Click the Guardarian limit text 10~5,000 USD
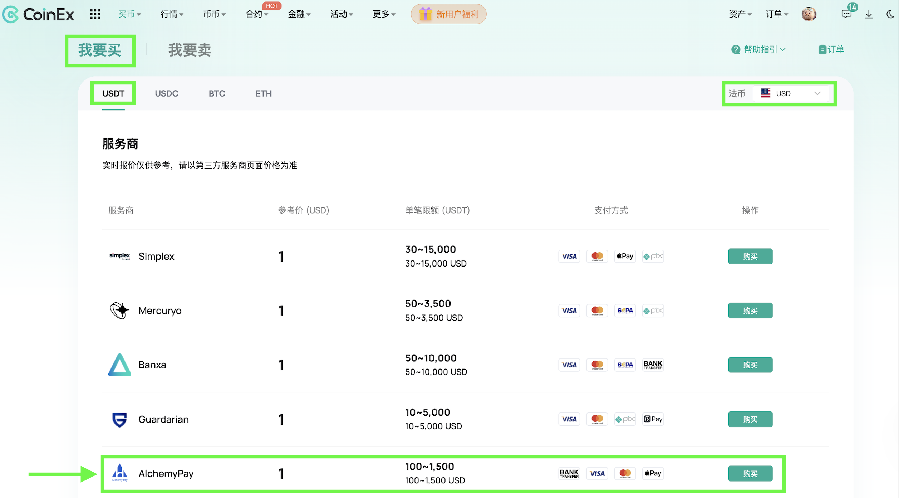This screenshot has width=899, height=498. 433,426
